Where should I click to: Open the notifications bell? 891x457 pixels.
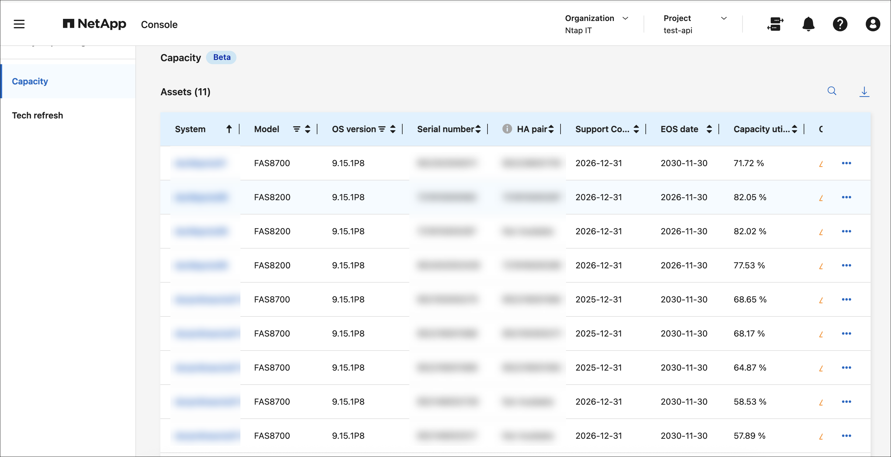[x=808, y=24]
